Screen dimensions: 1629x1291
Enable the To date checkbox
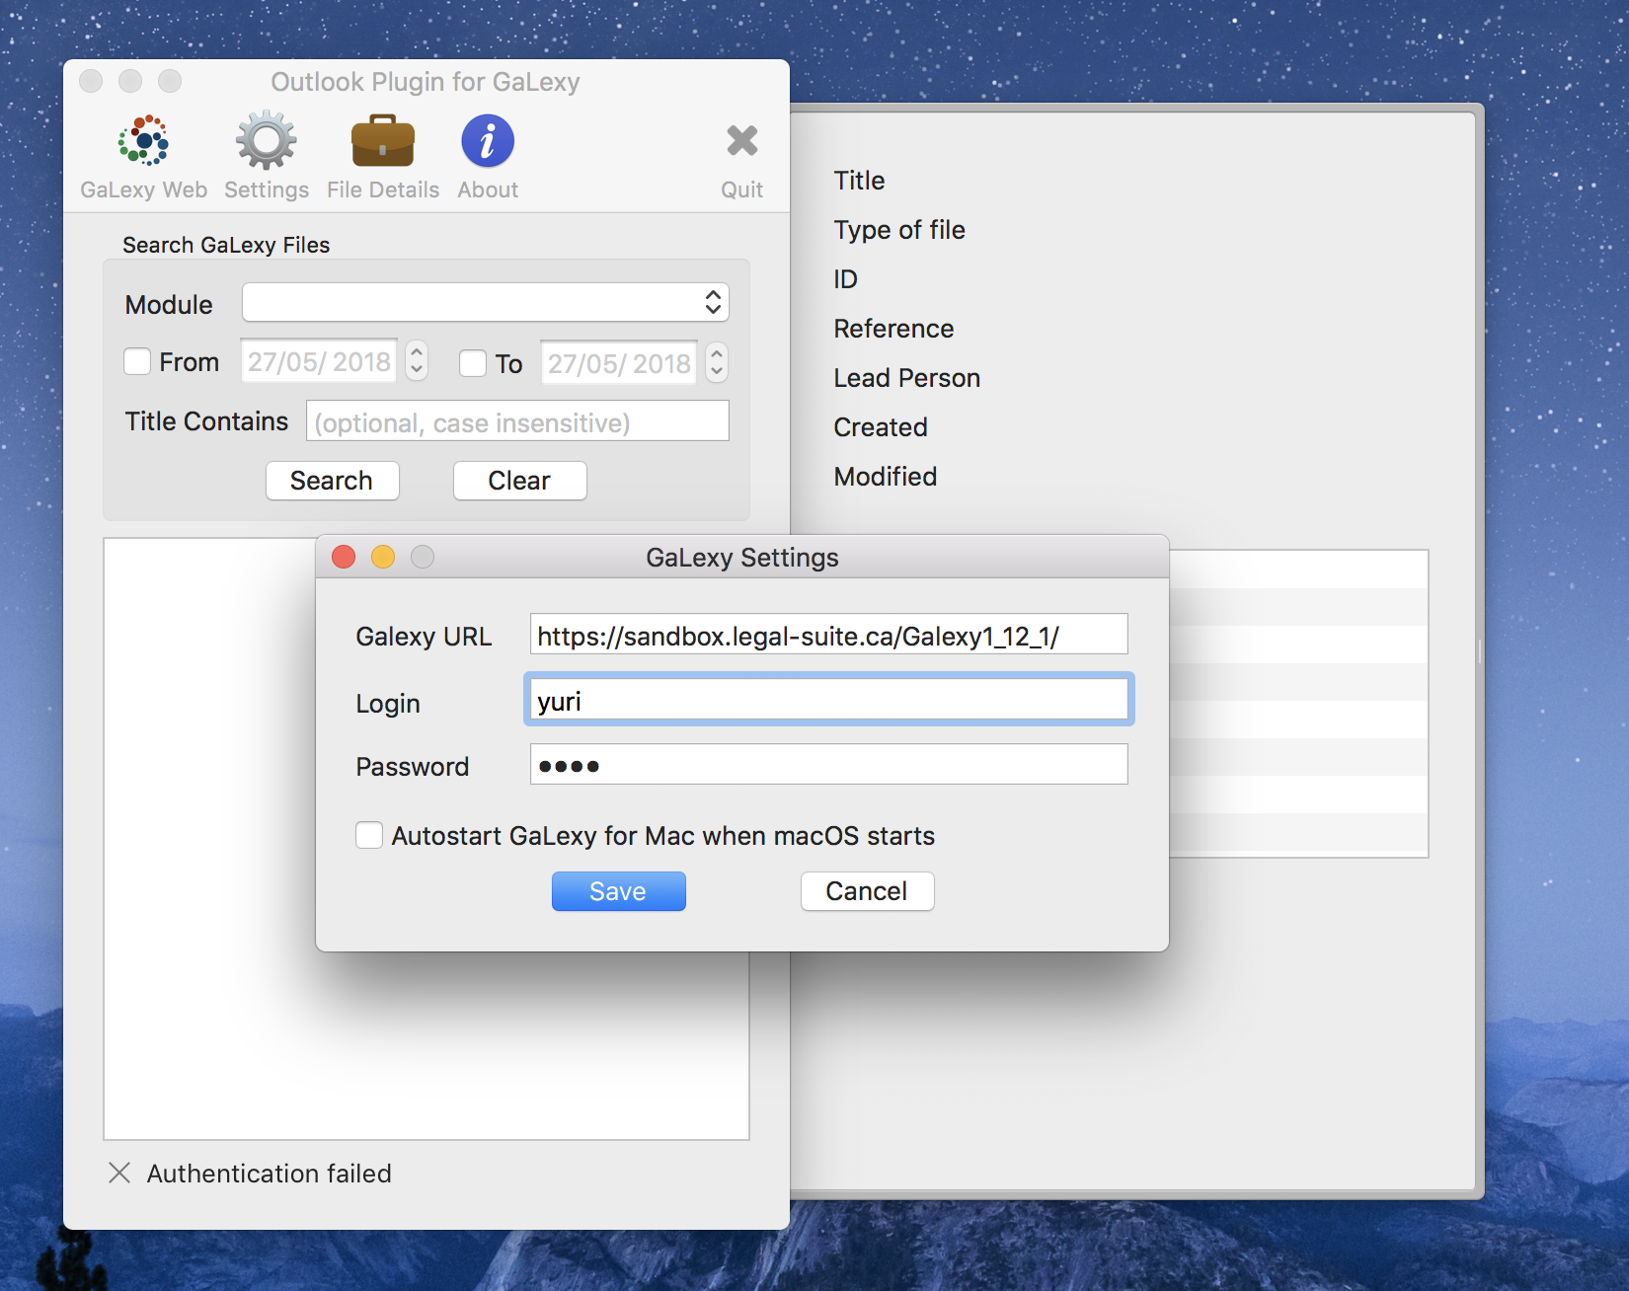pyautogui.click(x=473, y=363)
